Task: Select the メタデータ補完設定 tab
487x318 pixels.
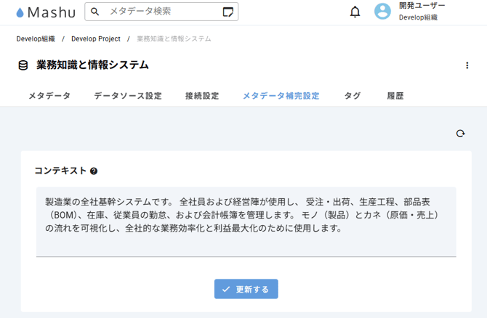Action: [281, 96]
